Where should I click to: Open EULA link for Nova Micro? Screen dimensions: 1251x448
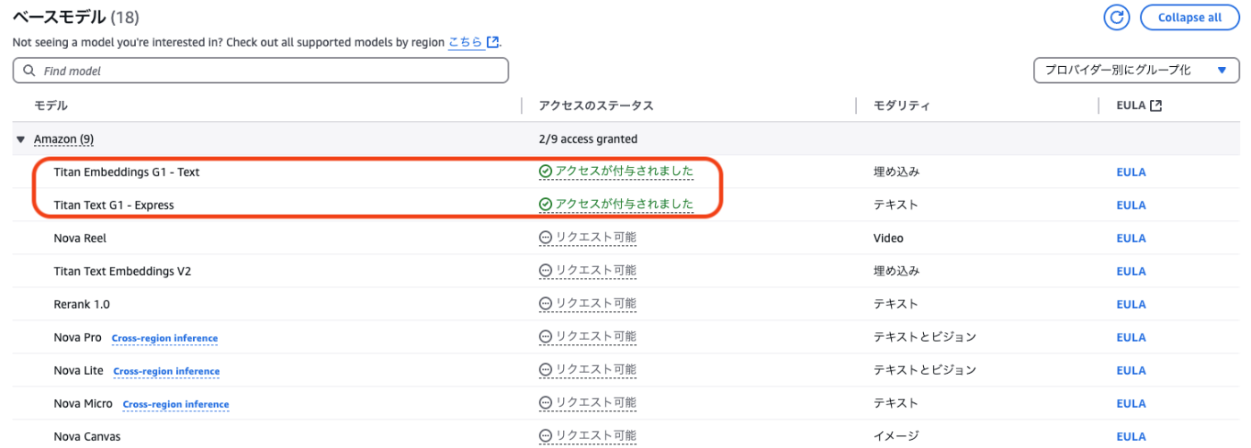pyautogui.click(x=1131, y=403)
